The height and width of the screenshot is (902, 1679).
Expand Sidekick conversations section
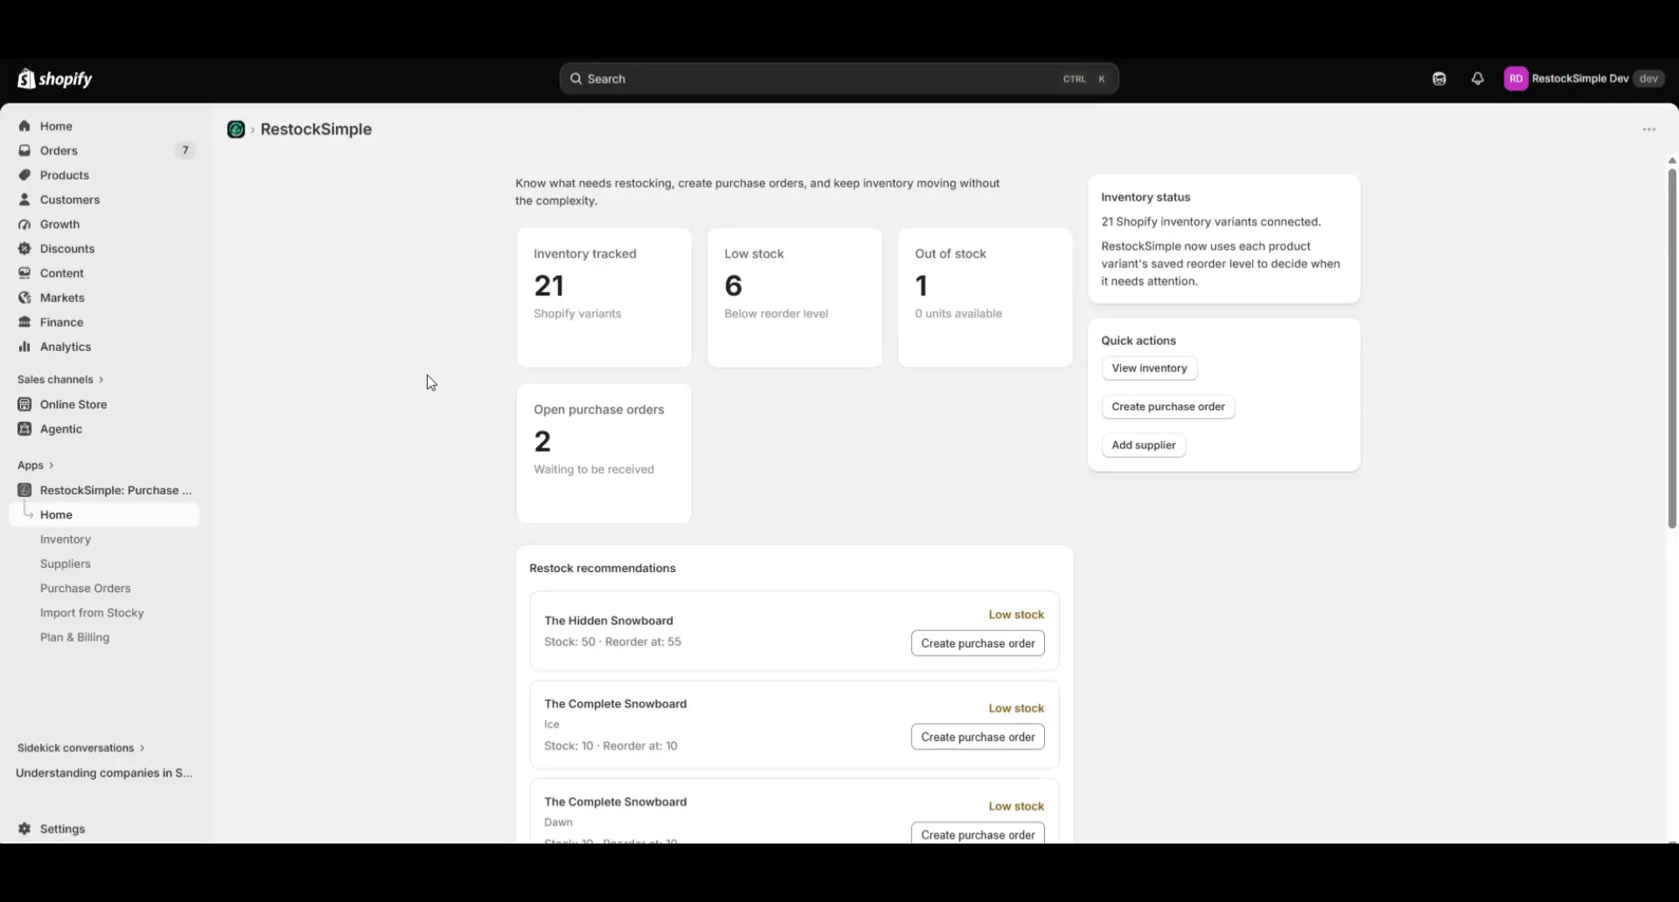click(x=81, y=747)
